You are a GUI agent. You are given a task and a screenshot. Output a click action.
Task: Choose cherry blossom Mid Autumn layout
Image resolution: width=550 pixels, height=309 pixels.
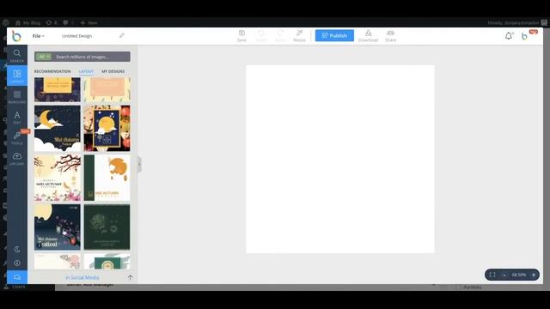[58, 178]
